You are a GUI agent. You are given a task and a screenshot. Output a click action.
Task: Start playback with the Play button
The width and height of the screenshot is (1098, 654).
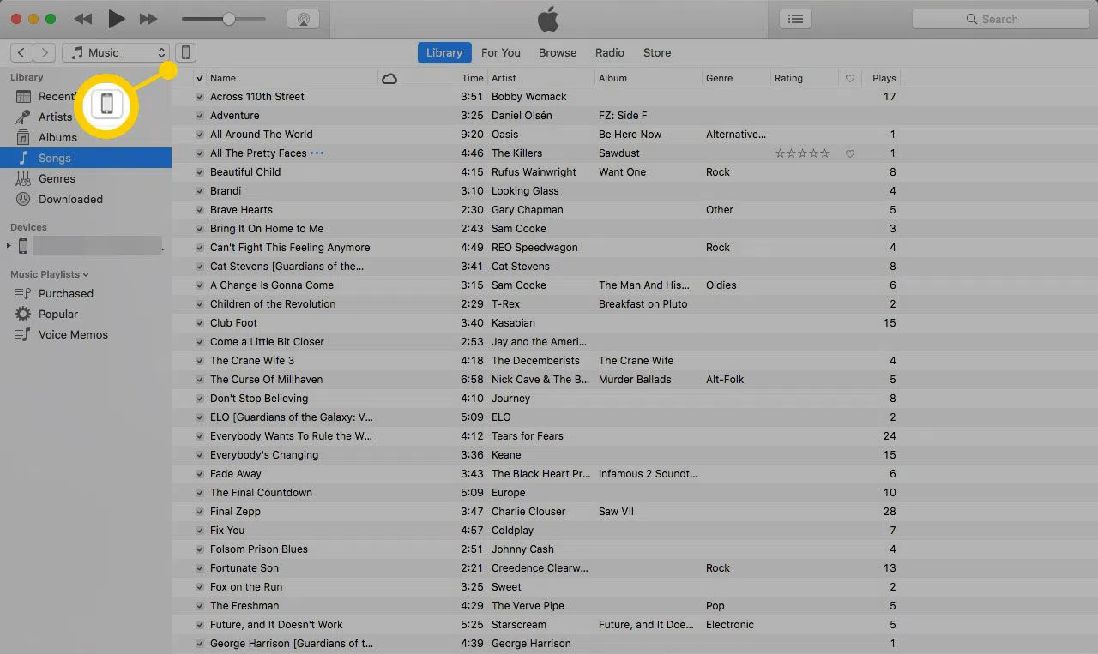[117, 19]
